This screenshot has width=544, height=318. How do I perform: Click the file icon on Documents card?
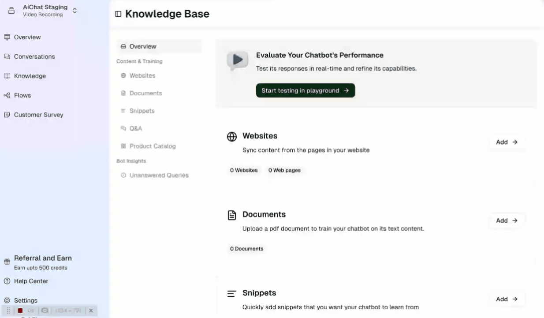(232, 215)
